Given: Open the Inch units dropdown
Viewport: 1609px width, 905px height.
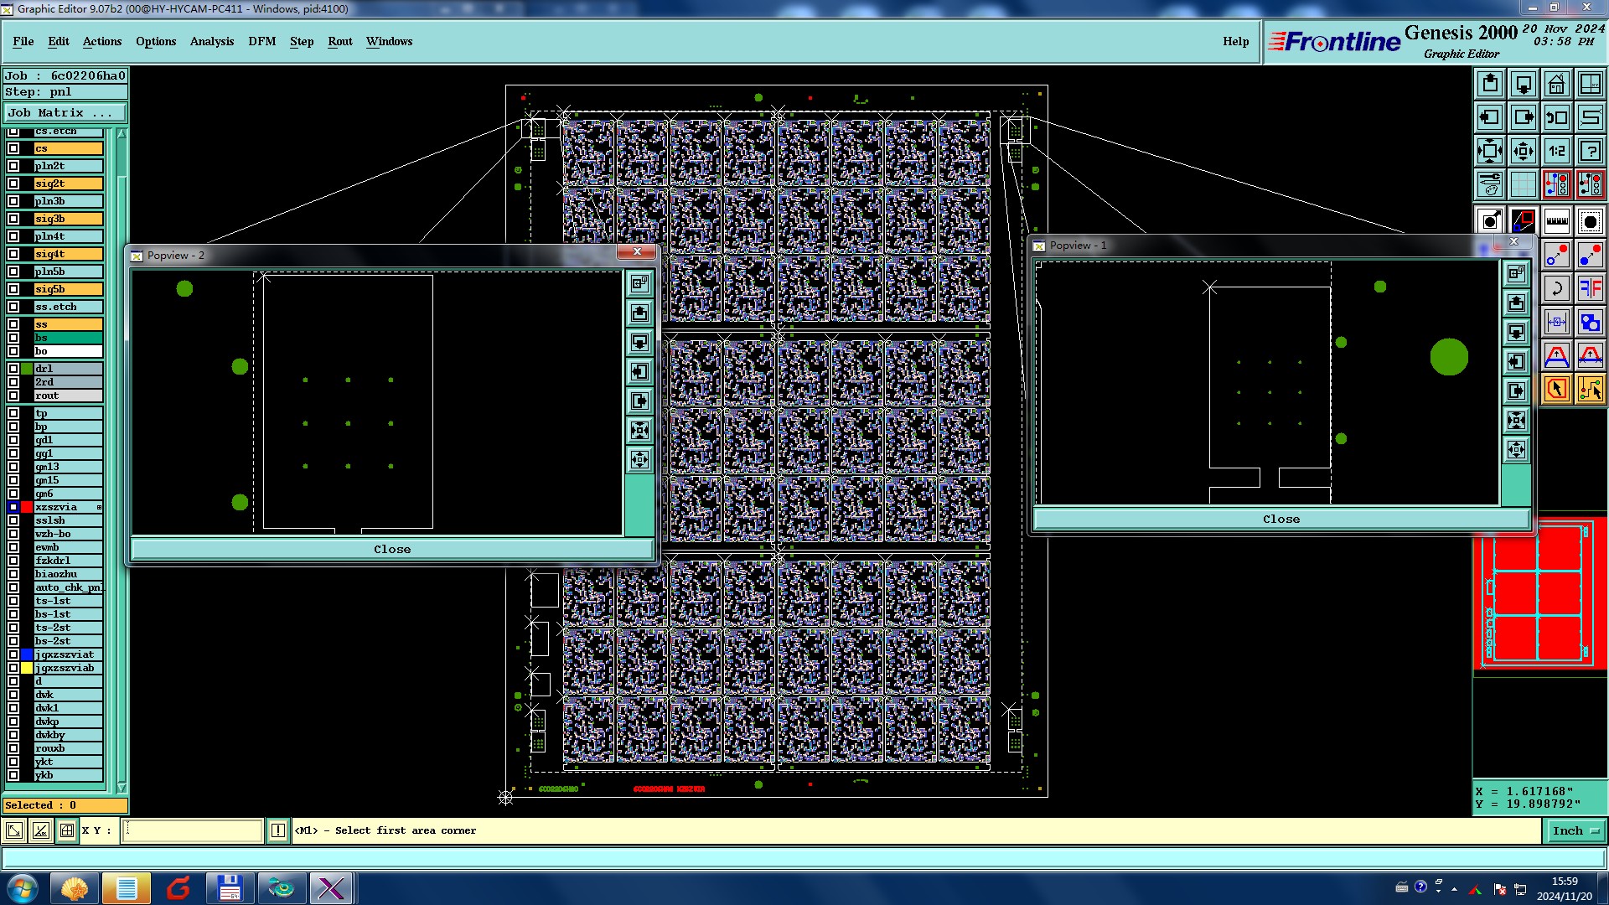Looking at the screenshot, I should [1575, 830].
